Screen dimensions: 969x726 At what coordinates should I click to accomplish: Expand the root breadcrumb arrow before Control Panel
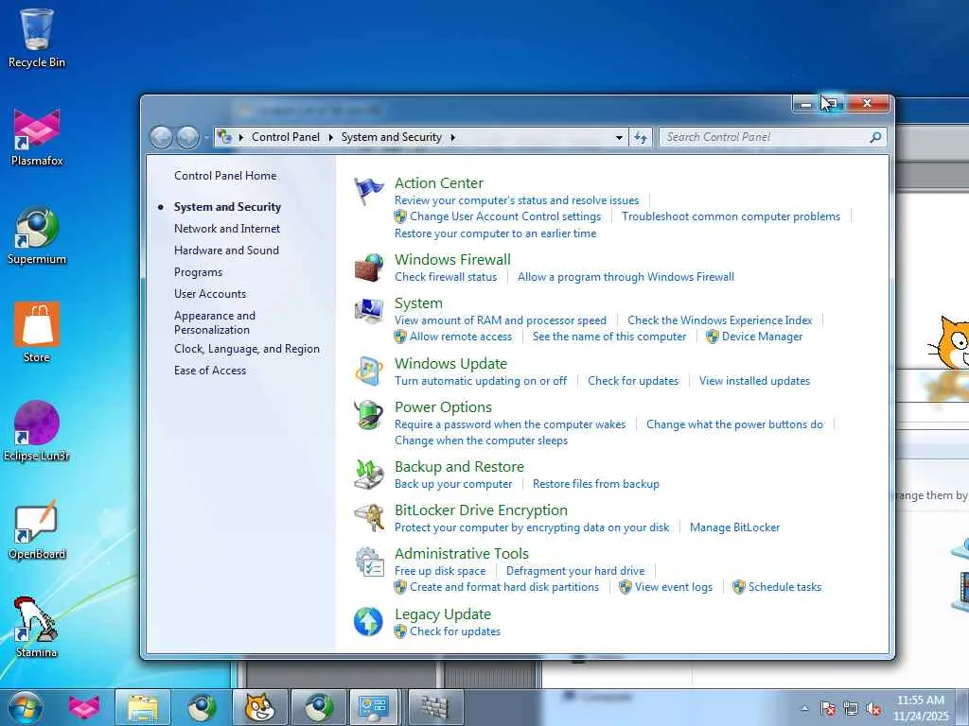pos(241,137)
